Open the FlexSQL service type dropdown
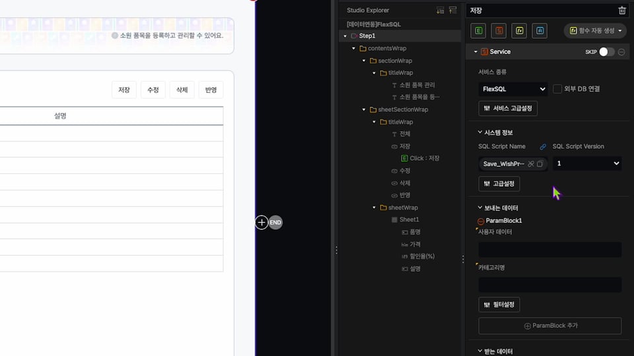Viewport: 634px width, 356px height. pyautogui.click(x=513, y=89)
